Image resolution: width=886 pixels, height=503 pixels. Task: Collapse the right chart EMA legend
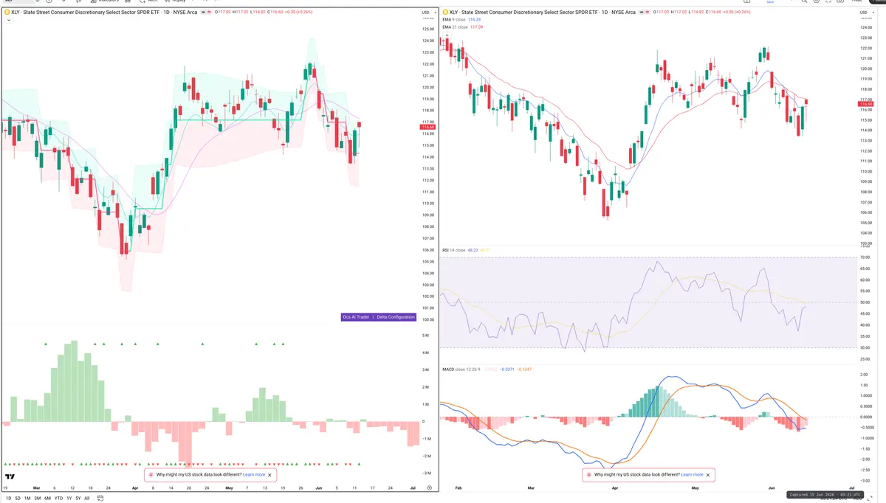click(x=445, y=35)
